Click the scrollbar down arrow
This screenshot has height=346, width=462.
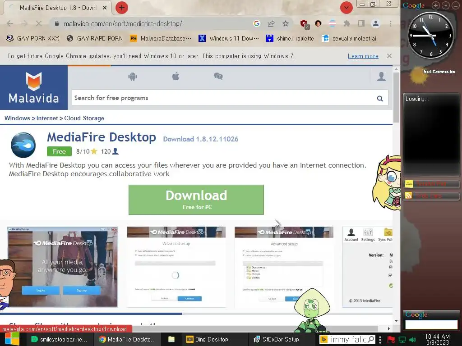[396, 321]
